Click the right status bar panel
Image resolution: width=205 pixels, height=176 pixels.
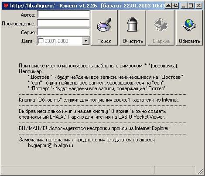(x=174, y=170)
